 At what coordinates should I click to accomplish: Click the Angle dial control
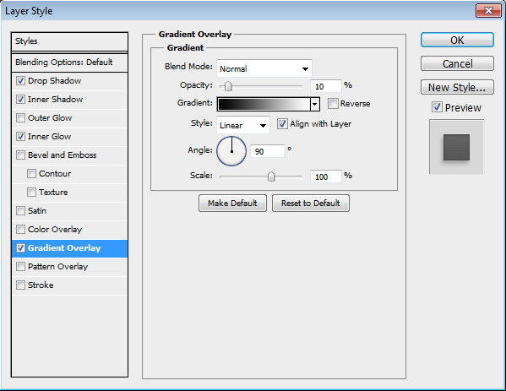point(231,151)
